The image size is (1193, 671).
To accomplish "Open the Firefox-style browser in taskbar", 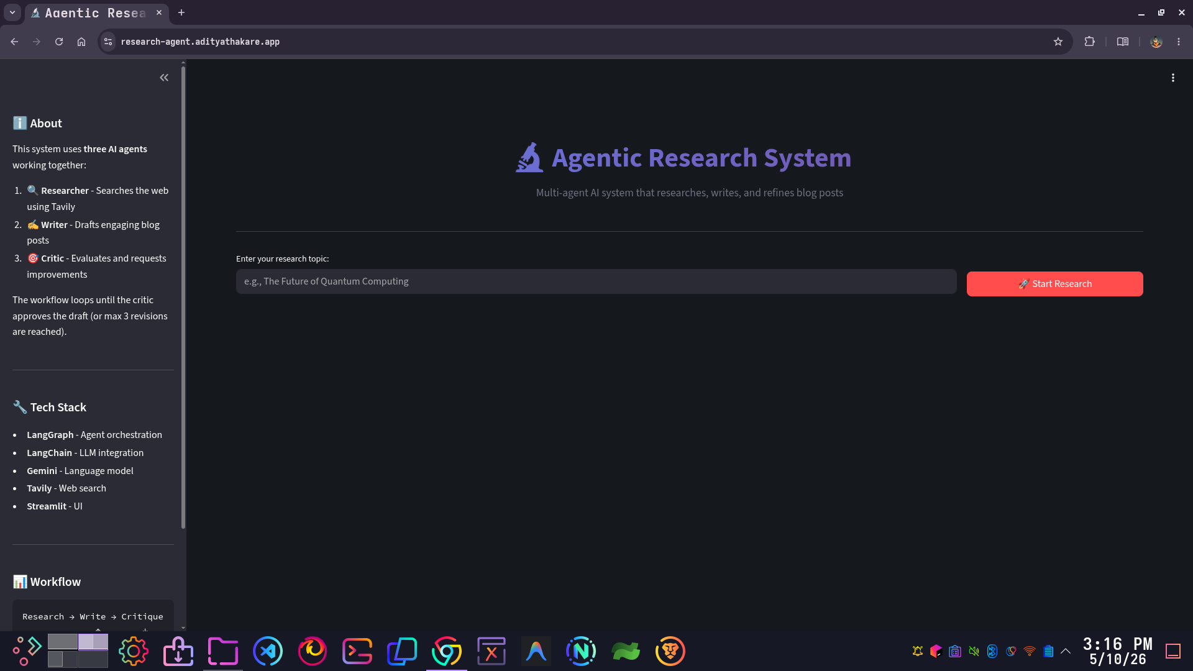I will tap(313, 651).
